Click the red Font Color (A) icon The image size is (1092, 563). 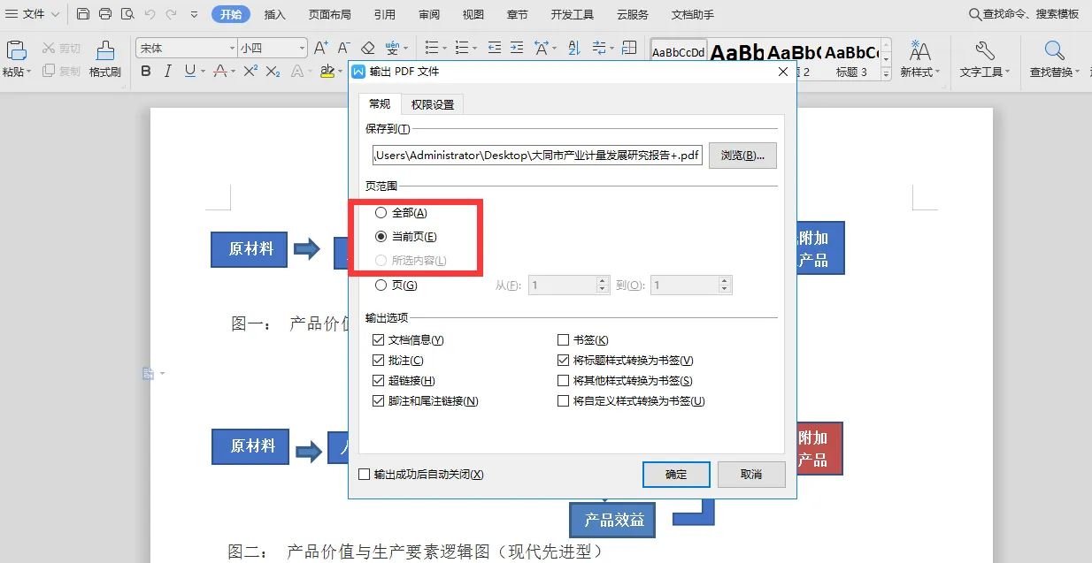click(219, 71)
